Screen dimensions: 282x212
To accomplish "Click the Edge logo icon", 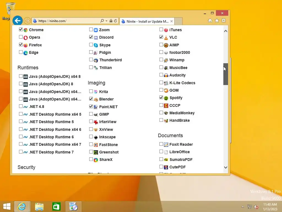I will [26, 53].
